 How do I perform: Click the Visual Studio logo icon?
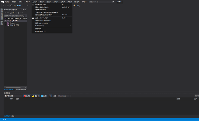pos(2,2)
